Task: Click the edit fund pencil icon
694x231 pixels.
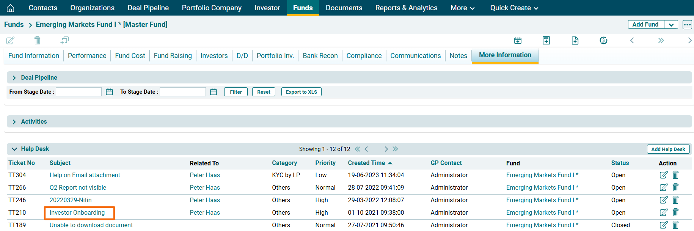Action: coord(11,40)
